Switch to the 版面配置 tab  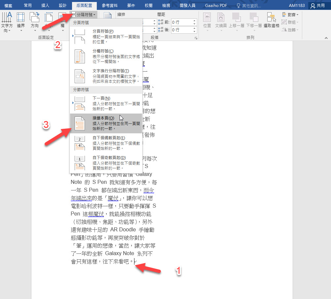(84, 6)
